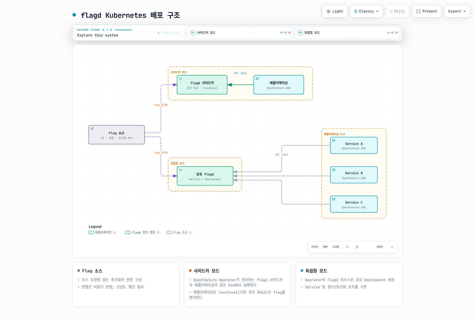Toggle the flagd 평가 엔진 legend filter
Screen dimensions: 475x320
pyautogui.click(x=143, y=232)
